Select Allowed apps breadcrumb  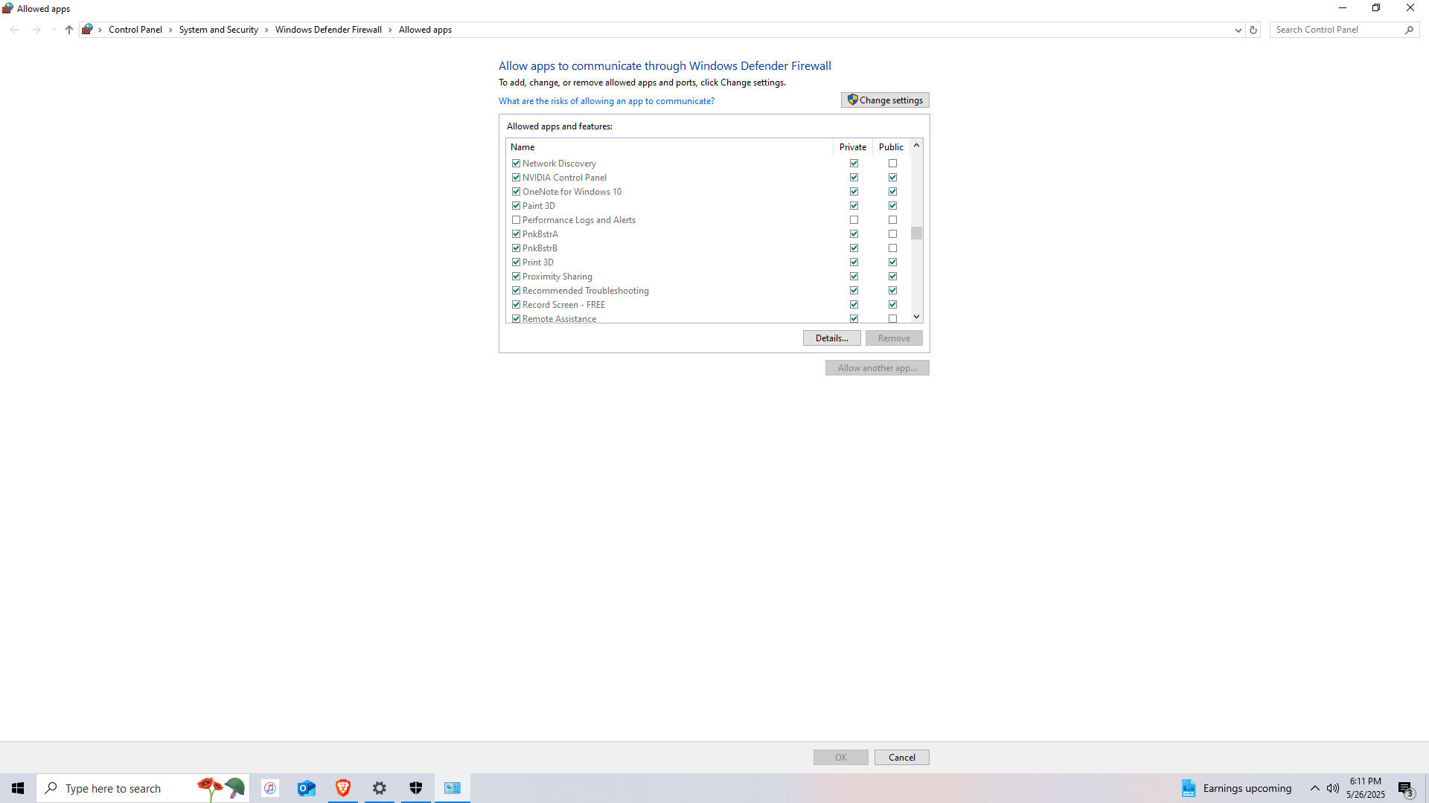(425, 30)
